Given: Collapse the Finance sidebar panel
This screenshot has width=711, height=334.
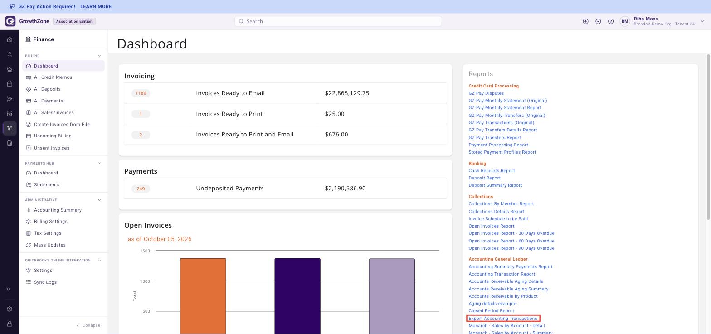Looking at the screenshot, I should coord(88,325).
